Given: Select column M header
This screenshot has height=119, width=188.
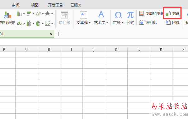Looking at the screenshot, I should (161, 49).
